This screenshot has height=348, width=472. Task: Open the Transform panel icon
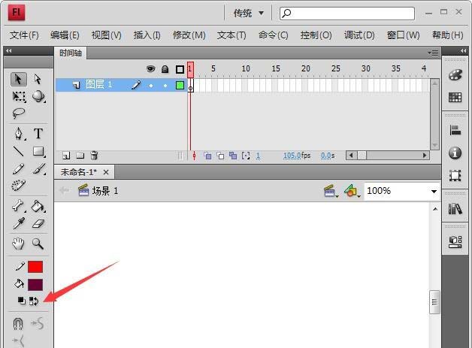[455, 176]
